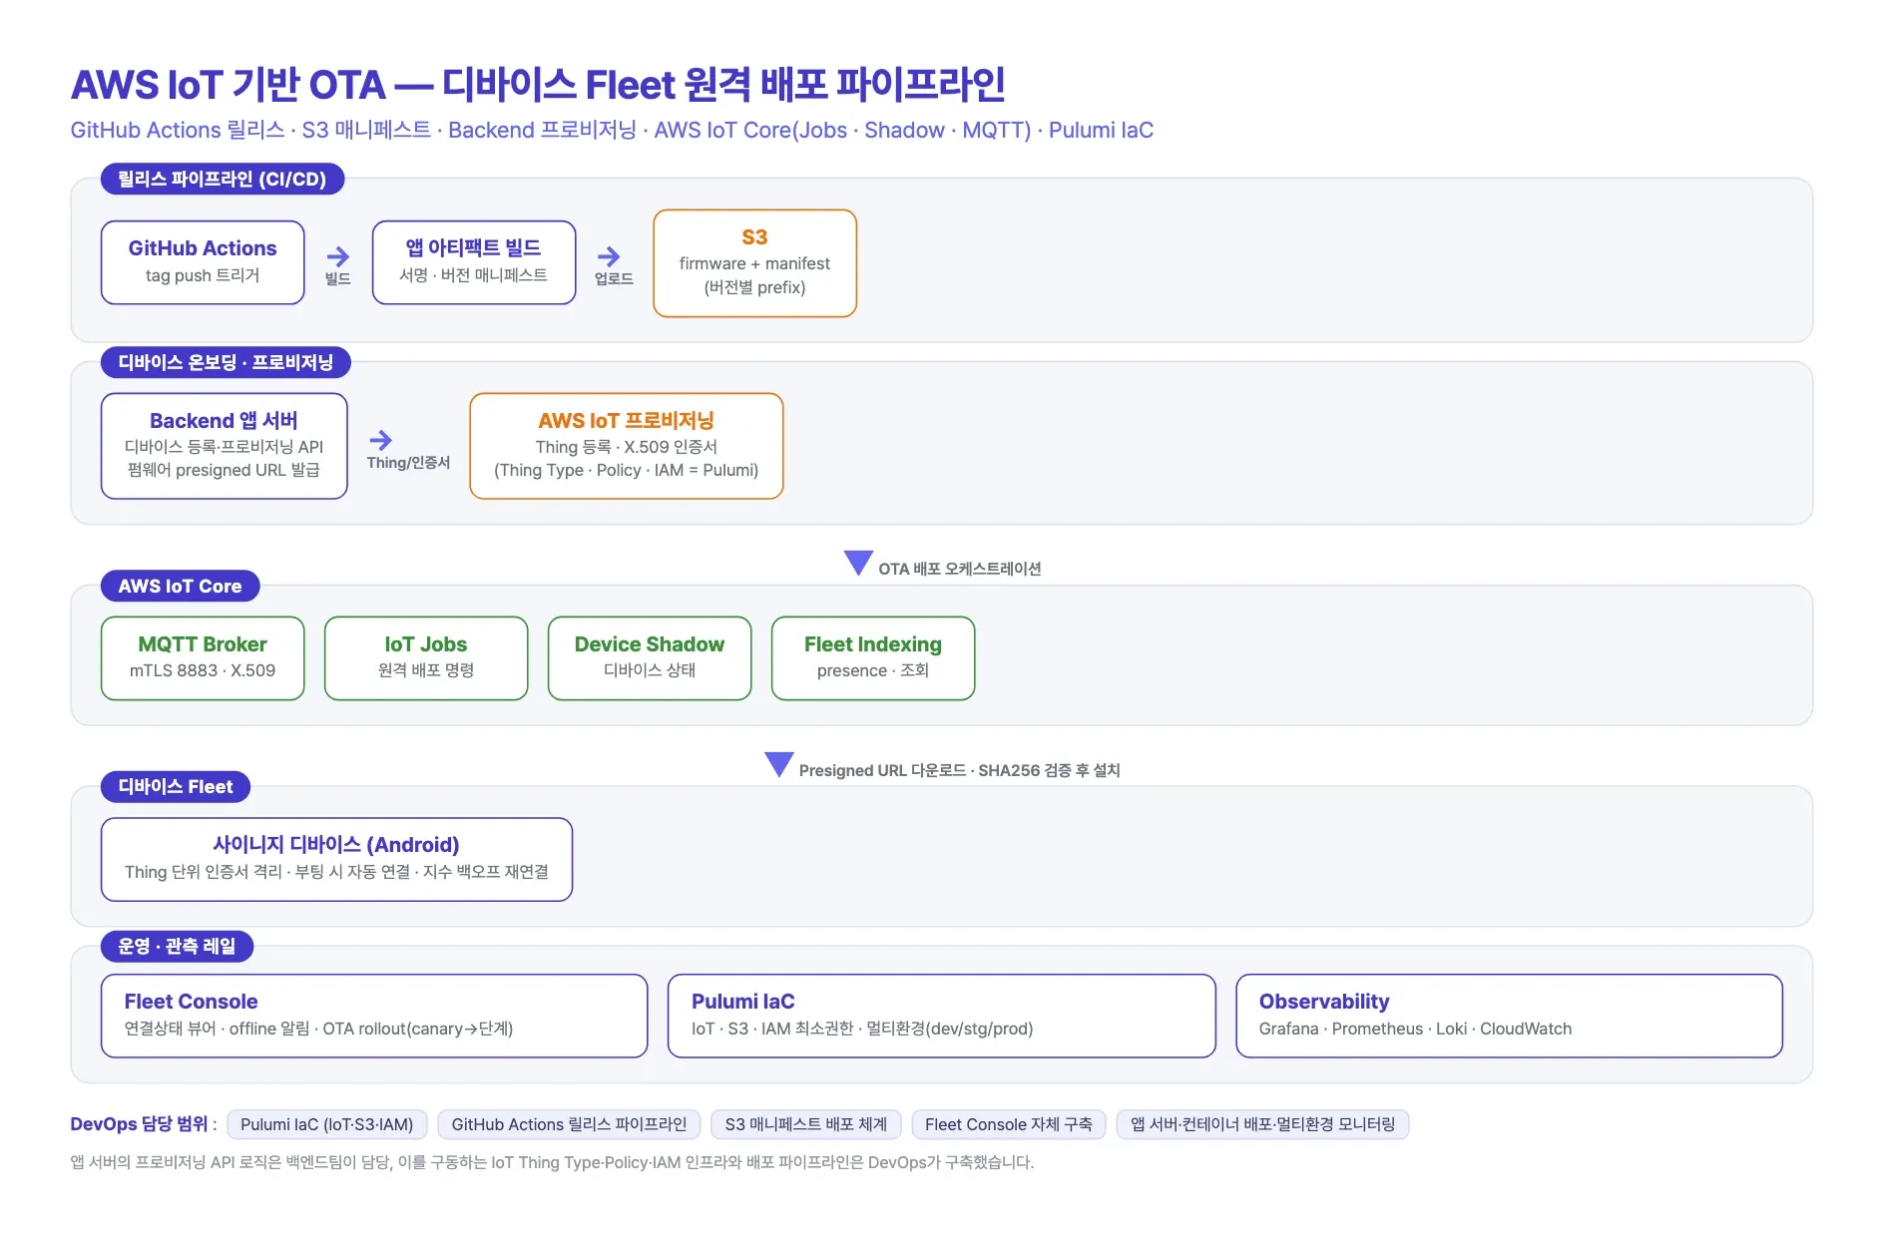This screenshot has height=1237, width=1884.
Task: Click the Pulumi IaC (IoT·S3·IAM) chip
Action: pyautogui.click(x=327, y=1124)
